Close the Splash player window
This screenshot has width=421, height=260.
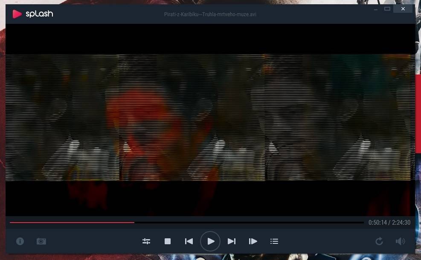tap(403, 9)
